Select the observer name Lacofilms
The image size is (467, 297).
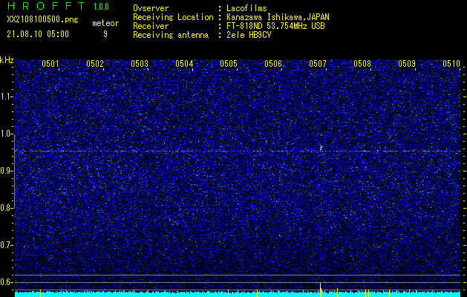pos(246,8)
